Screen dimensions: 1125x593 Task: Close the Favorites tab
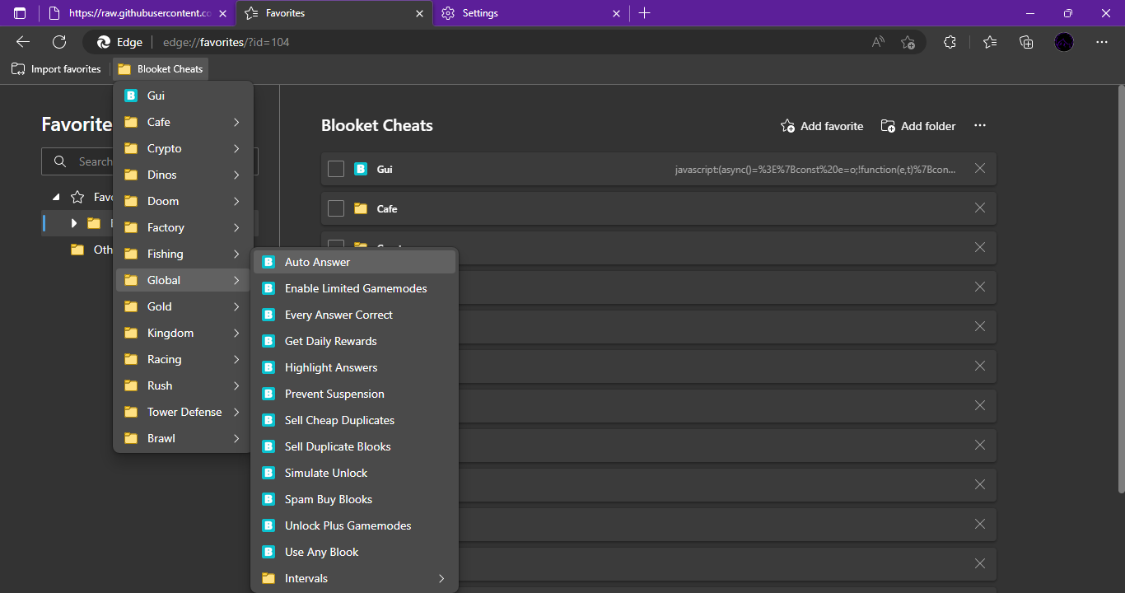tap(419, 13)
